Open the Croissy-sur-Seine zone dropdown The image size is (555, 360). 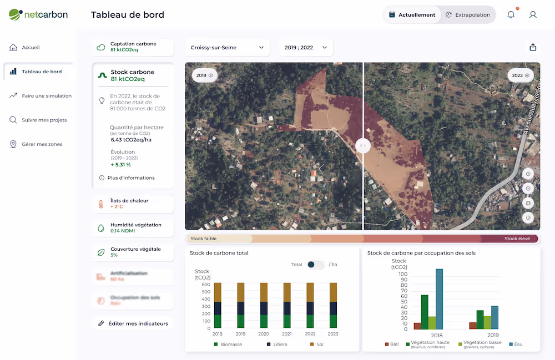tap(228, 47)
